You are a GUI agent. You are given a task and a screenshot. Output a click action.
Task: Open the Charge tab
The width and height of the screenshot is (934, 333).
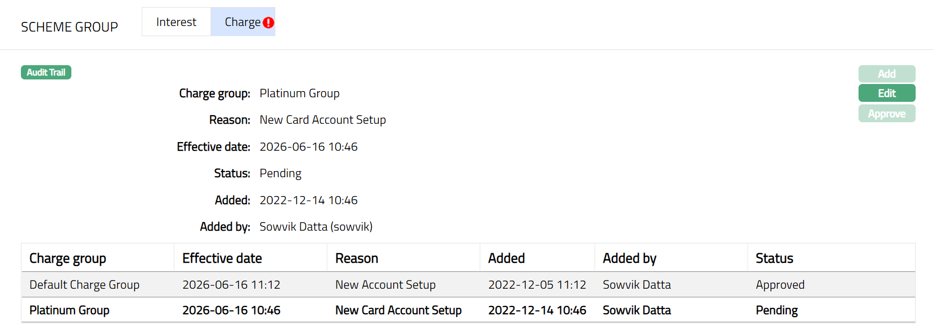(x=242, y=22)
